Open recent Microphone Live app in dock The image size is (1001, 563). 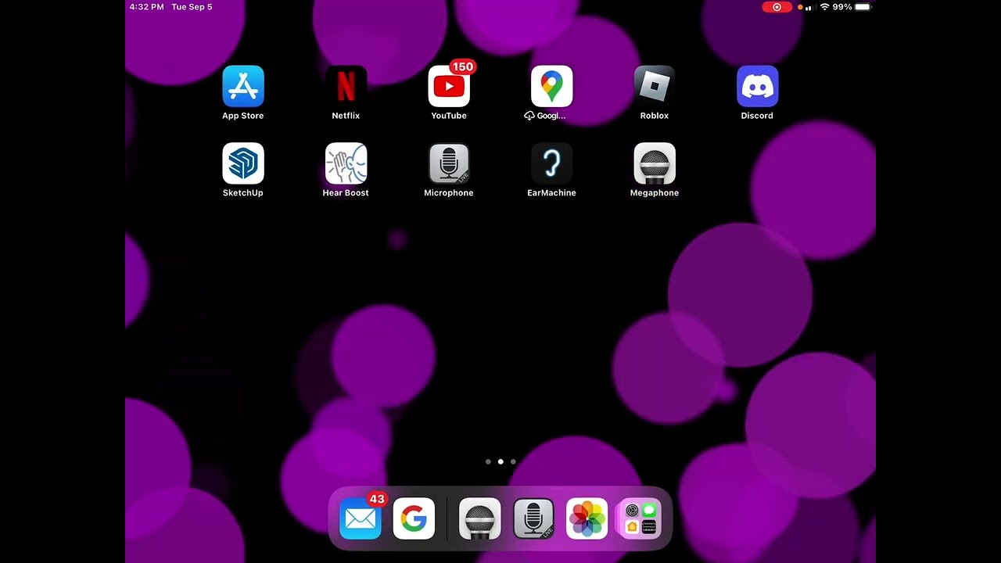coord(533,518)
